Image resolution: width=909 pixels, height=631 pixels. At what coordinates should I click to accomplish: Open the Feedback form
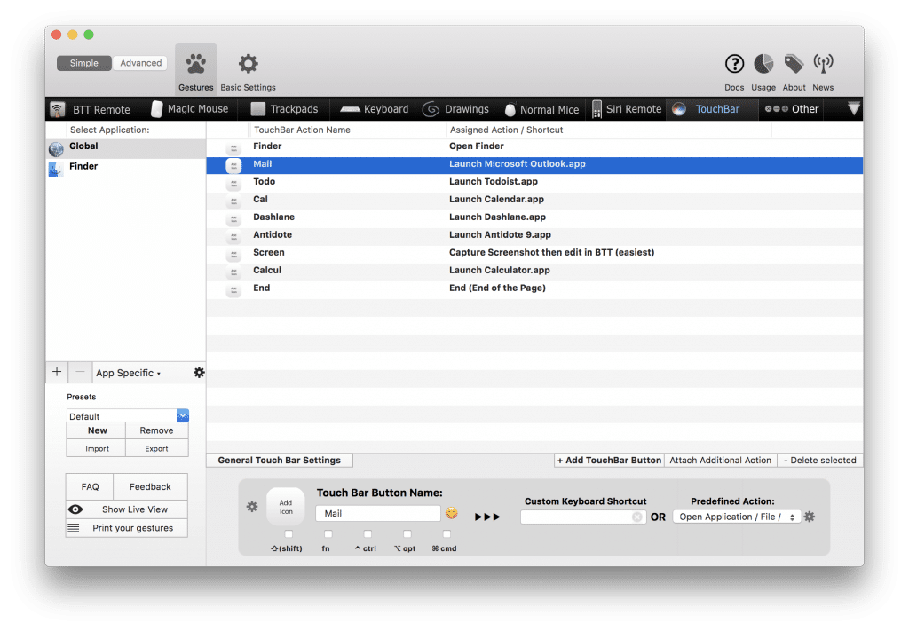(x=150, y=486)
